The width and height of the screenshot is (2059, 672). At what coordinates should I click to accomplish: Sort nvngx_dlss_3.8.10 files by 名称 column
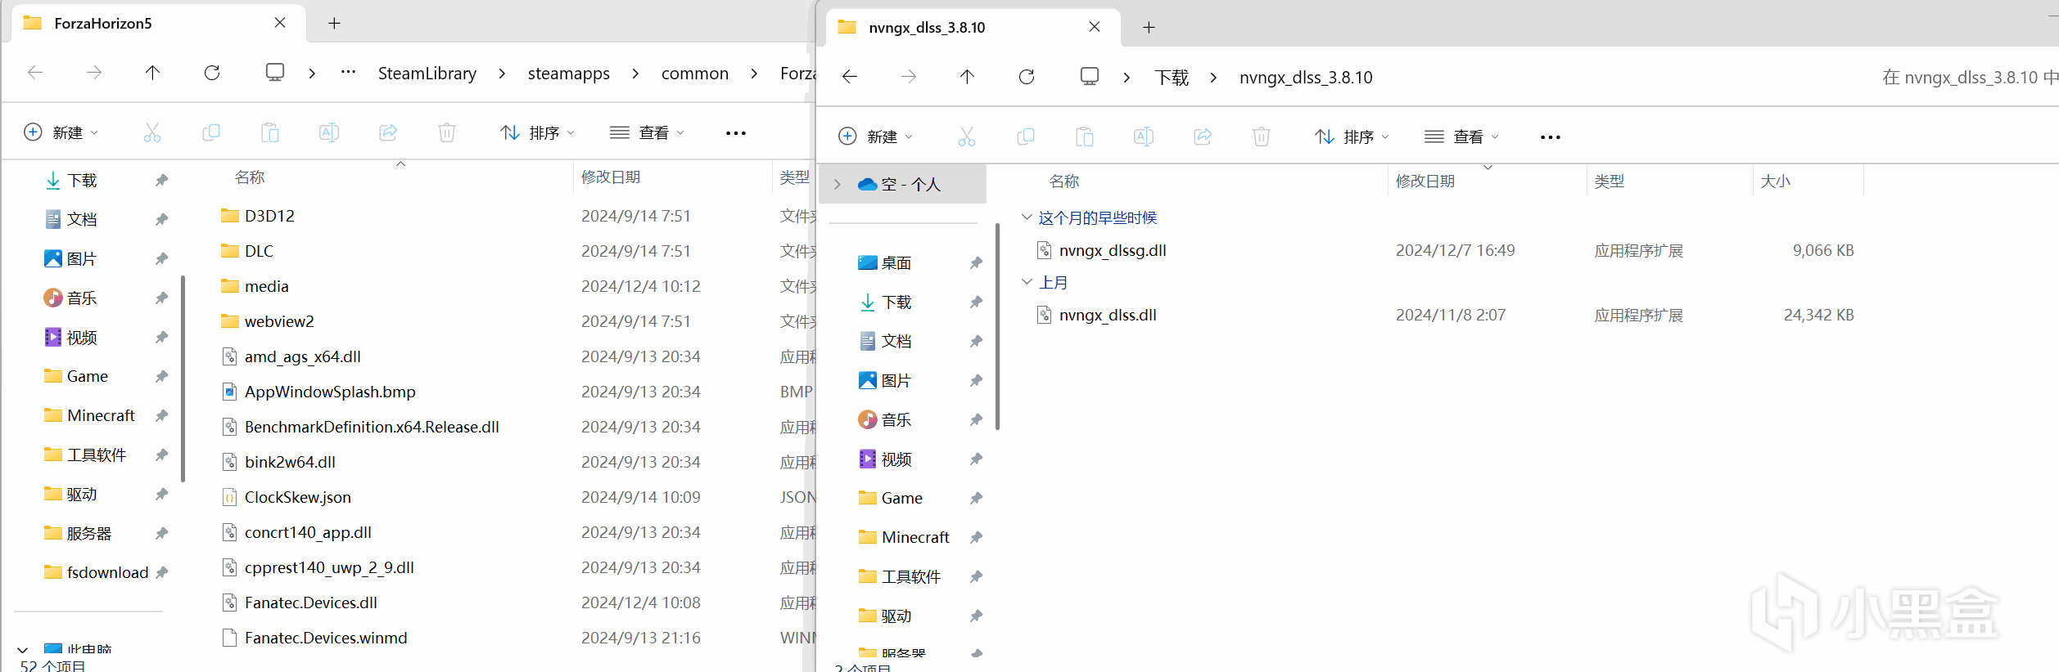(x=1064, y=181)
